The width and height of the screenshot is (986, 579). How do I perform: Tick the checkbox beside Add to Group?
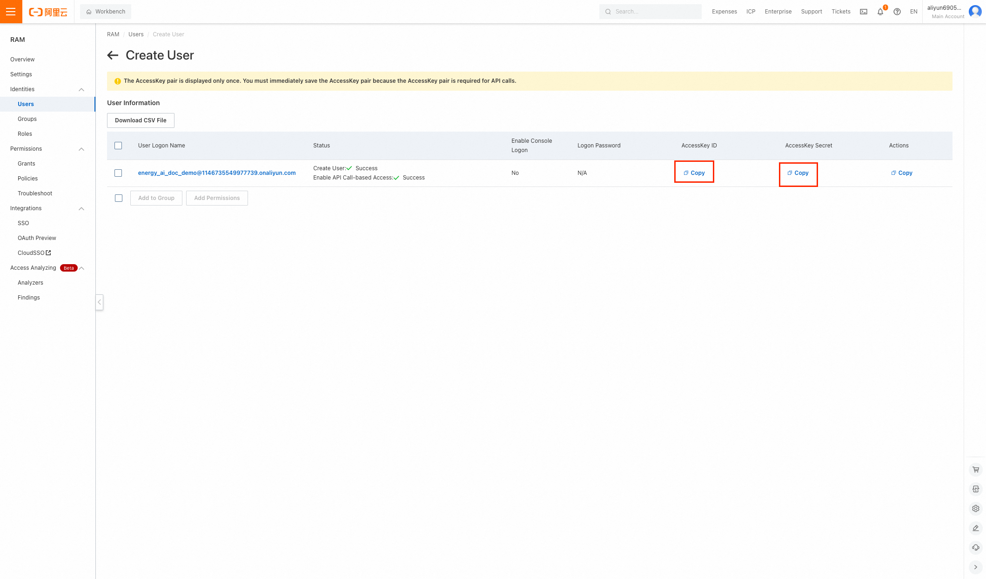pos(119,198)
